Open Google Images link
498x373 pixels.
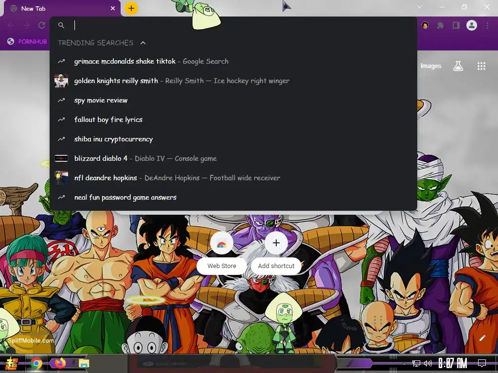(x=431, y=66)
